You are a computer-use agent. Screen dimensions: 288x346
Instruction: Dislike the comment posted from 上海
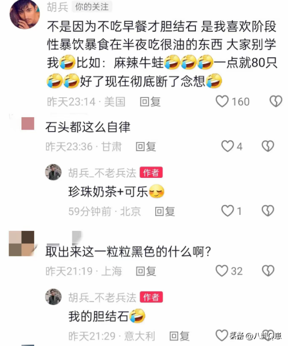click(268, 271)
